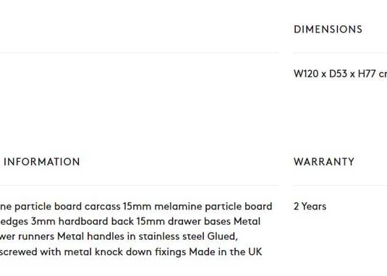Click the words particle board carcass

click(67, 207)
